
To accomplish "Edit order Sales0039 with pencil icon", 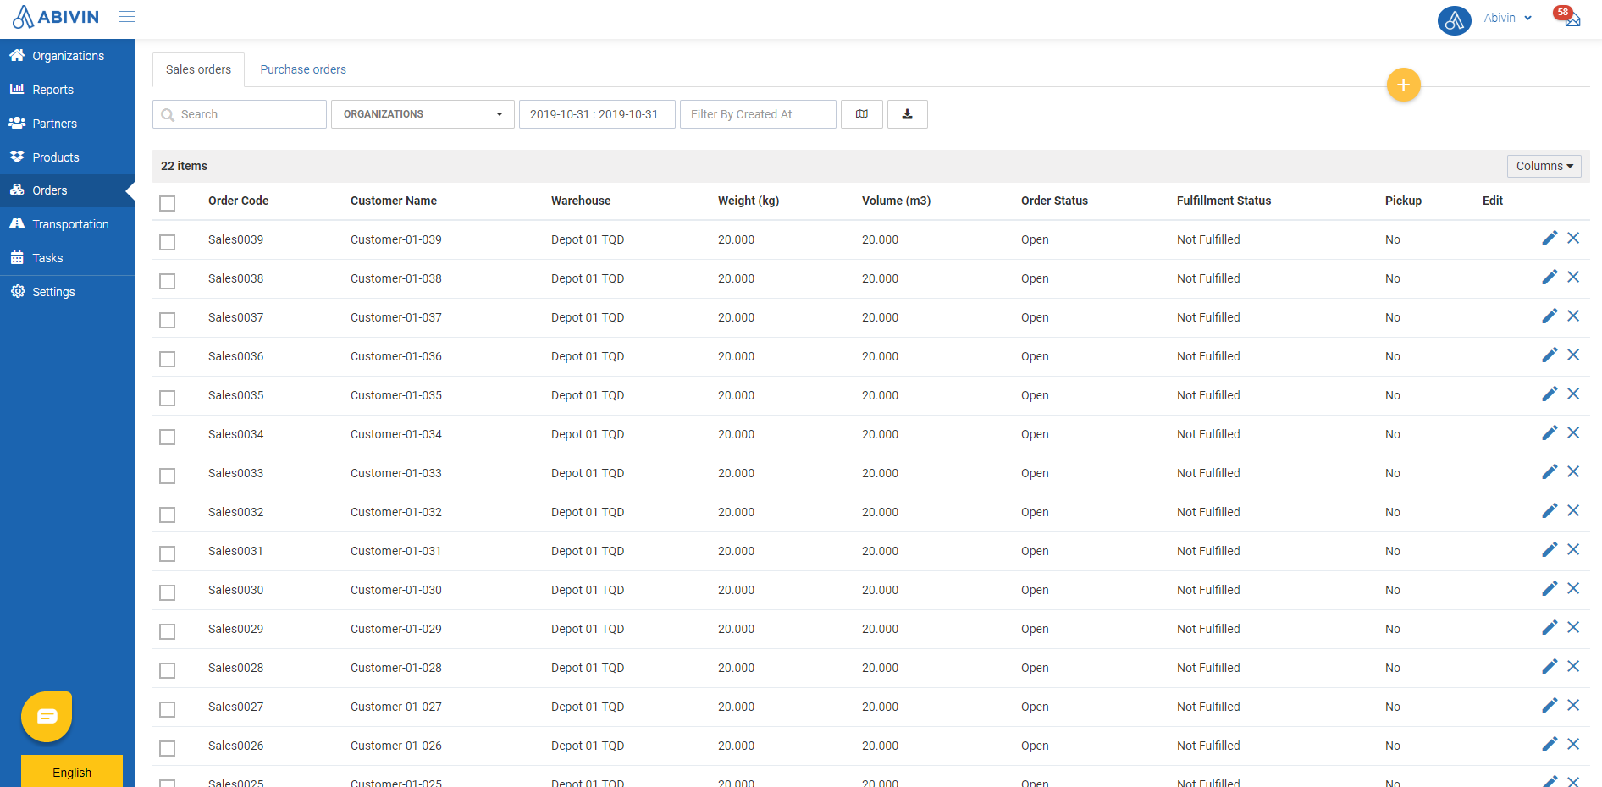I will tap(1550, 239).
